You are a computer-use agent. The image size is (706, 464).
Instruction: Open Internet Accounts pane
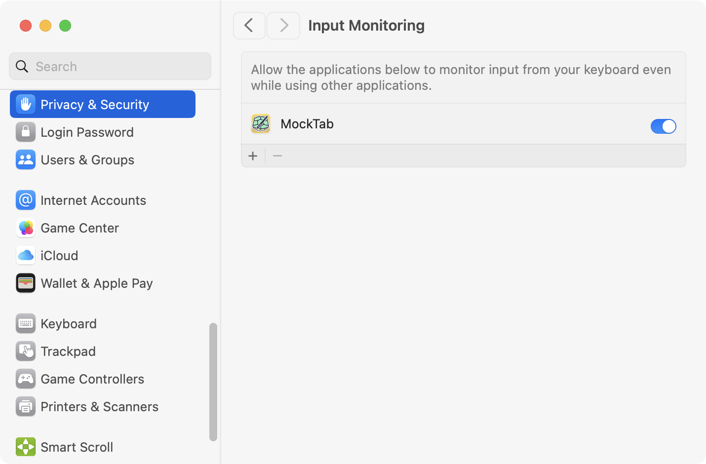pyautogui.click(x=103, y=200)
